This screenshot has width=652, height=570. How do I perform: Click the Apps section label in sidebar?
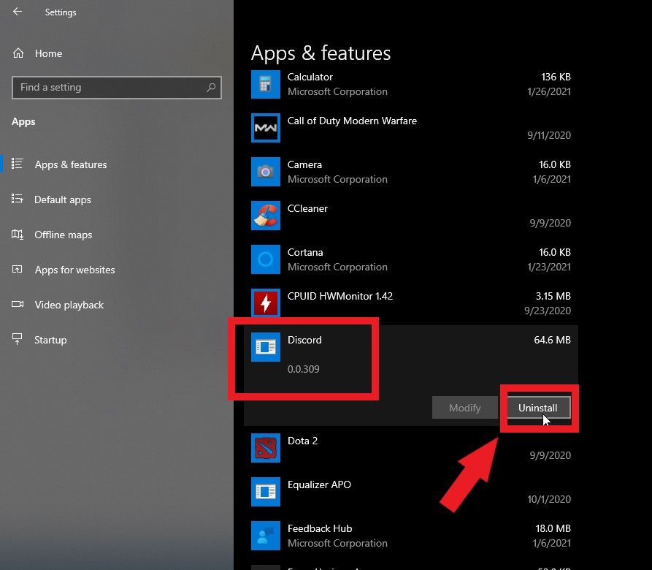pos(23,122)
